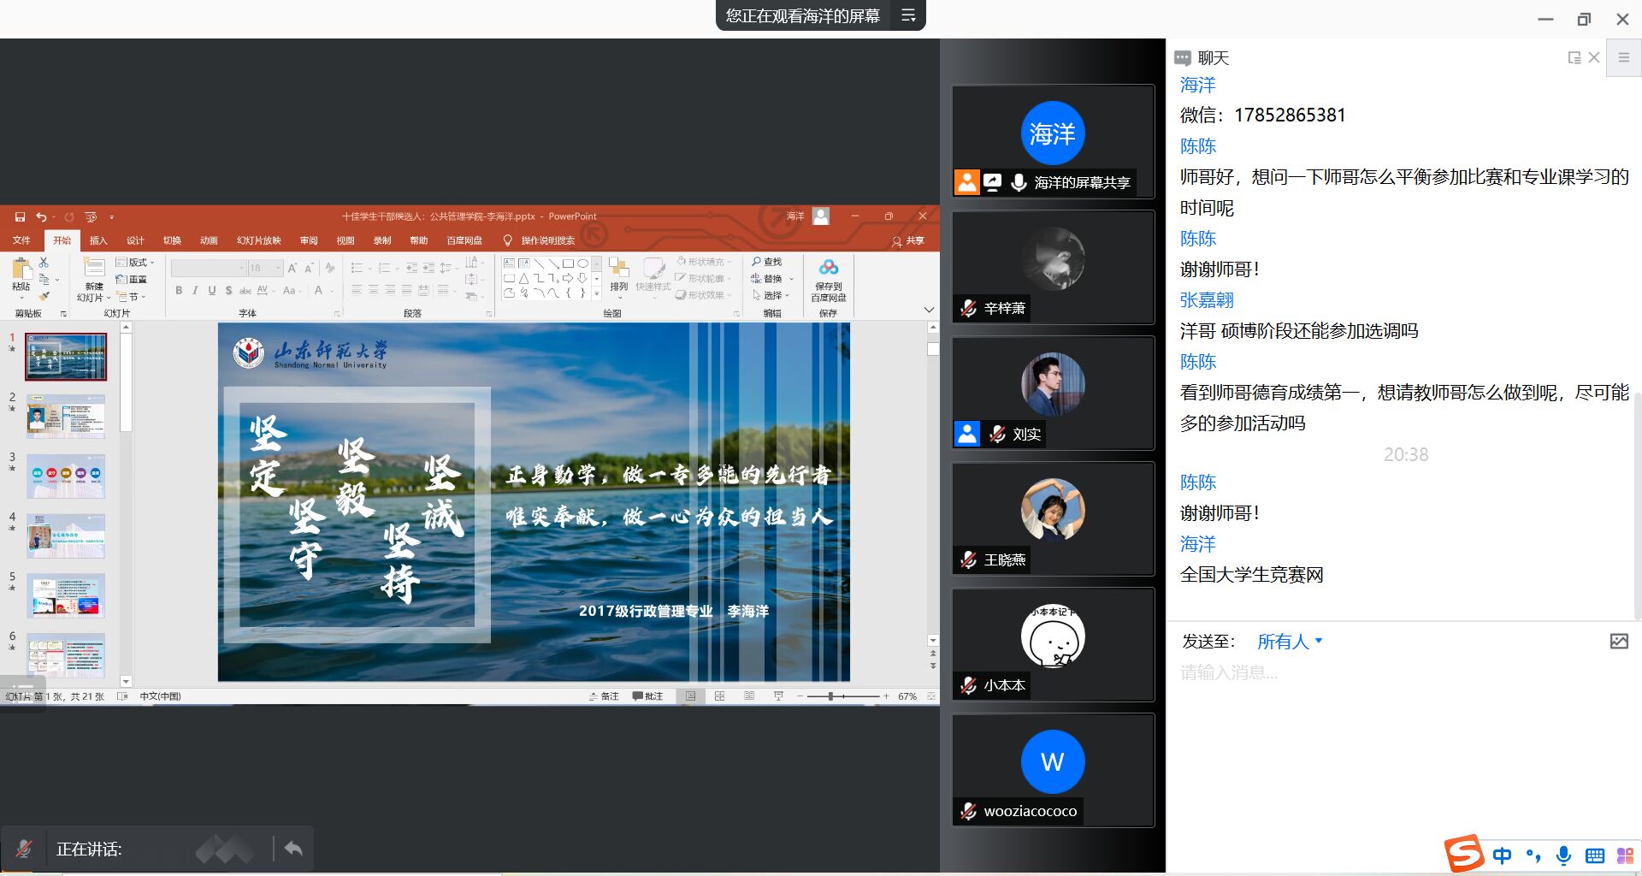The width and height of the screenshot is (1642, 876).
Task: Click the Sogou voice input microphone icon
Action: coord(1563,855)
